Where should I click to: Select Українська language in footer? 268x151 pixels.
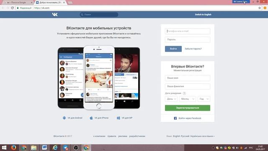point(196,136)
